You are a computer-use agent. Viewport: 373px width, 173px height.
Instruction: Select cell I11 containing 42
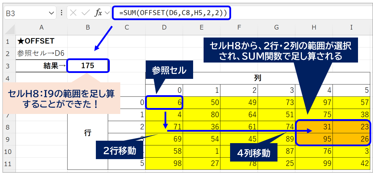[x=351, y=163]
